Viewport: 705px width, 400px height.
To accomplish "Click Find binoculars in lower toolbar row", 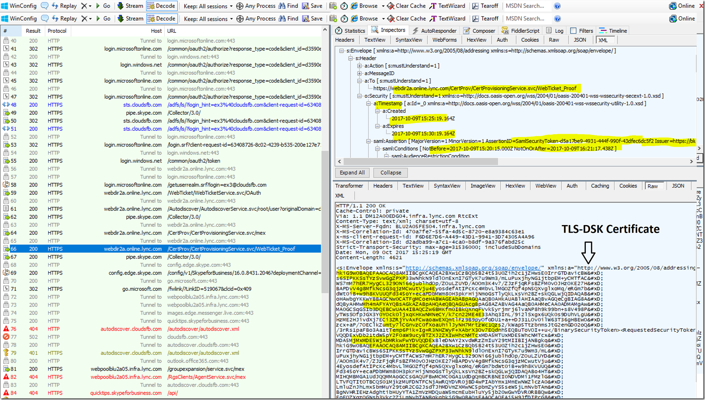I will tap(289, 19).
